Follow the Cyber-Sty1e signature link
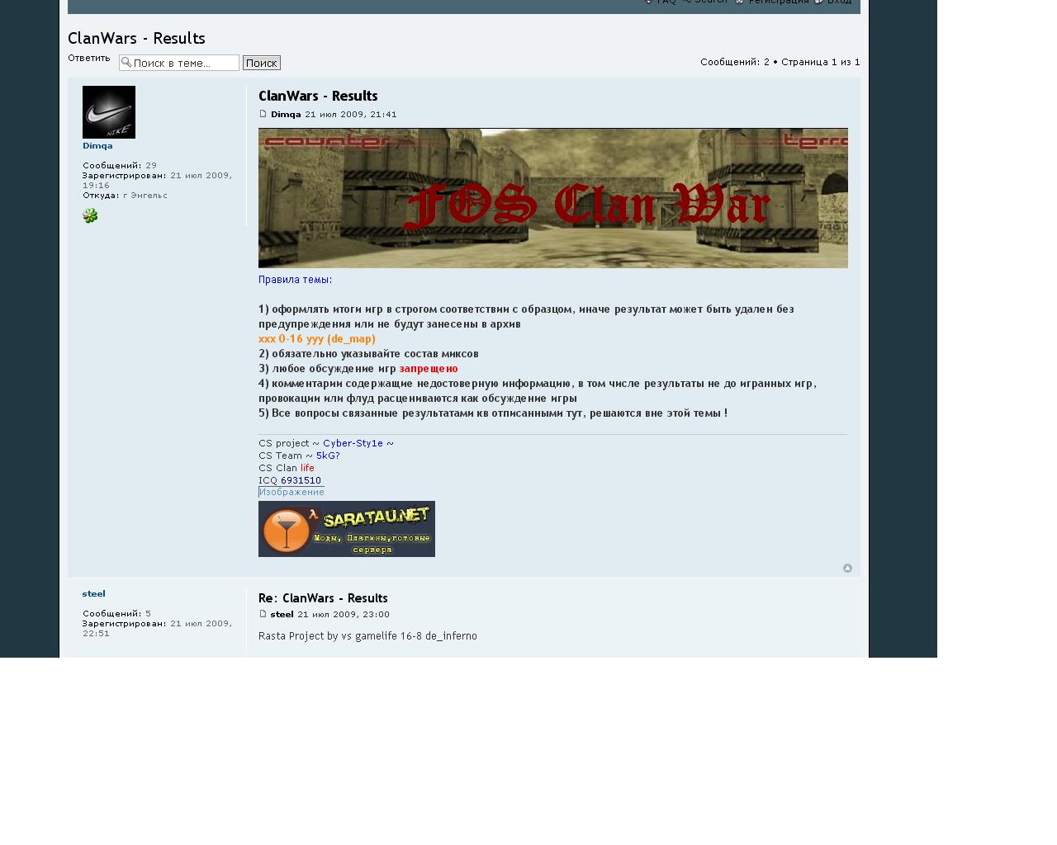Image resolution: width=1057 pixels, height=845 pixels. click(x=358, y=443)
